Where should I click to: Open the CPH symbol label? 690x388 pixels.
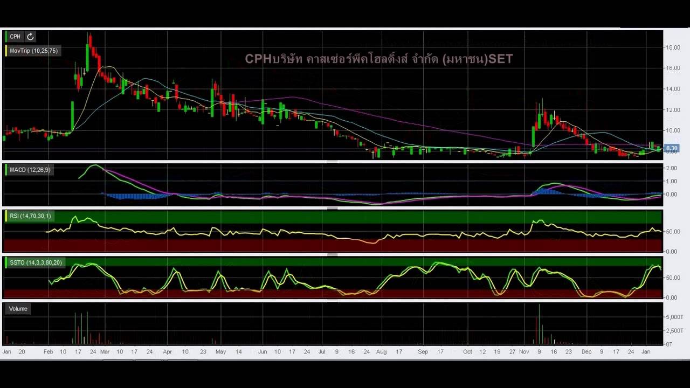15,37
